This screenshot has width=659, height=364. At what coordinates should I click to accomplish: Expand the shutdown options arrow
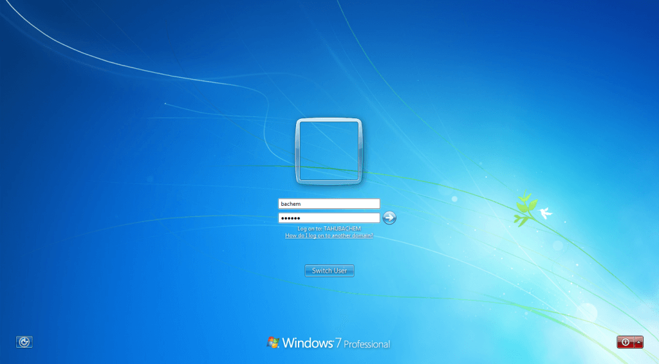pyautogui.click(x=639, y=341)
